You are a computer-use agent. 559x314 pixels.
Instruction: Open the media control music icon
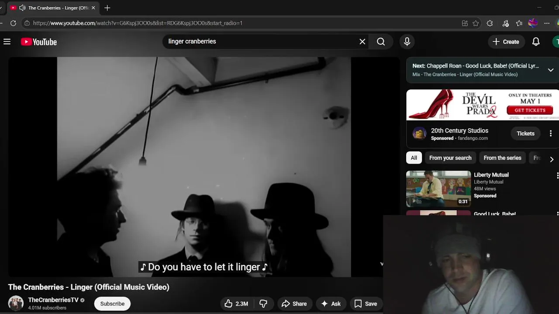click(x=505, y=23)
